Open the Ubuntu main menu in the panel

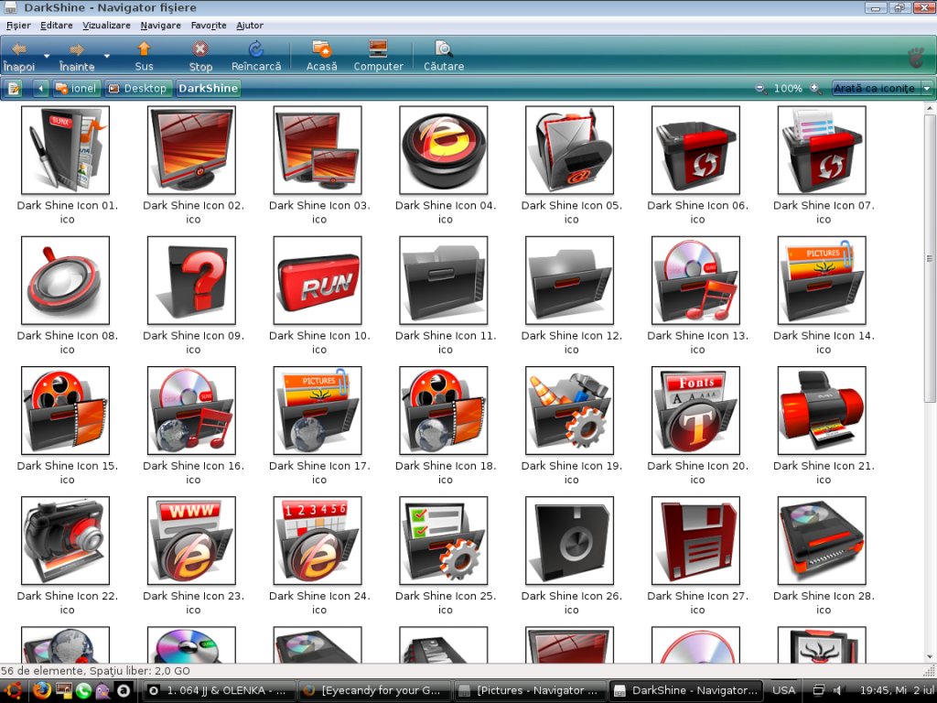pyautogui.click(x=13, y=690)
